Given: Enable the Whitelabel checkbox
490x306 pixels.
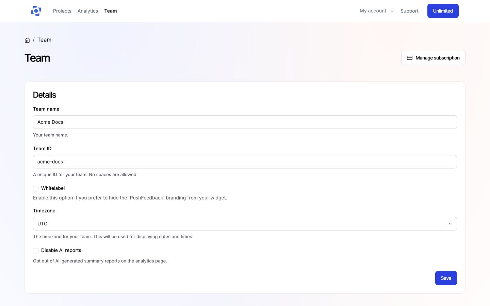Looking at the screenshot, I should (36, 189).
